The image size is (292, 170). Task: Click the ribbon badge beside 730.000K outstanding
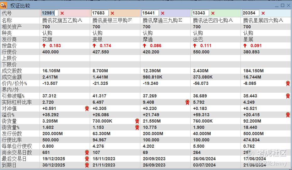pos(137,121)
